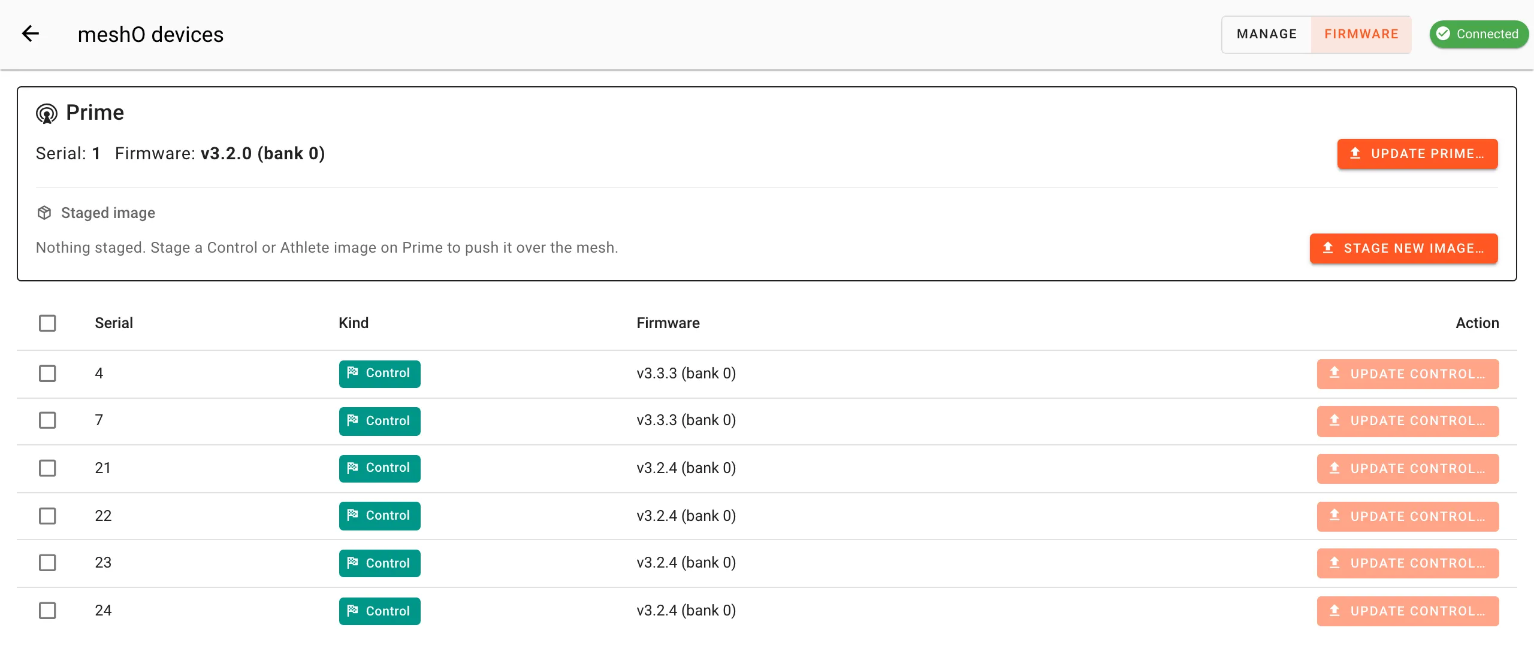1534x655 pixels.
Task: Click Prime firmware v3.2.0 (bank 0) text
Action: (262, 154)
